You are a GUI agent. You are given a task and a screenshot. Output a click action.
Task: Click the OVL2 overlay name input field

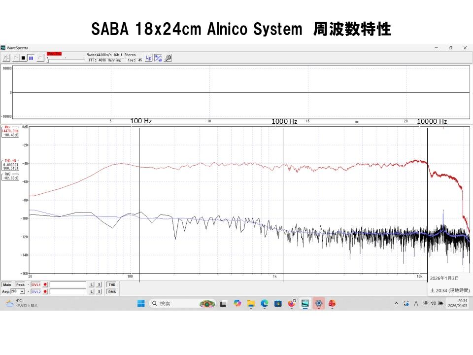(68, 291)
